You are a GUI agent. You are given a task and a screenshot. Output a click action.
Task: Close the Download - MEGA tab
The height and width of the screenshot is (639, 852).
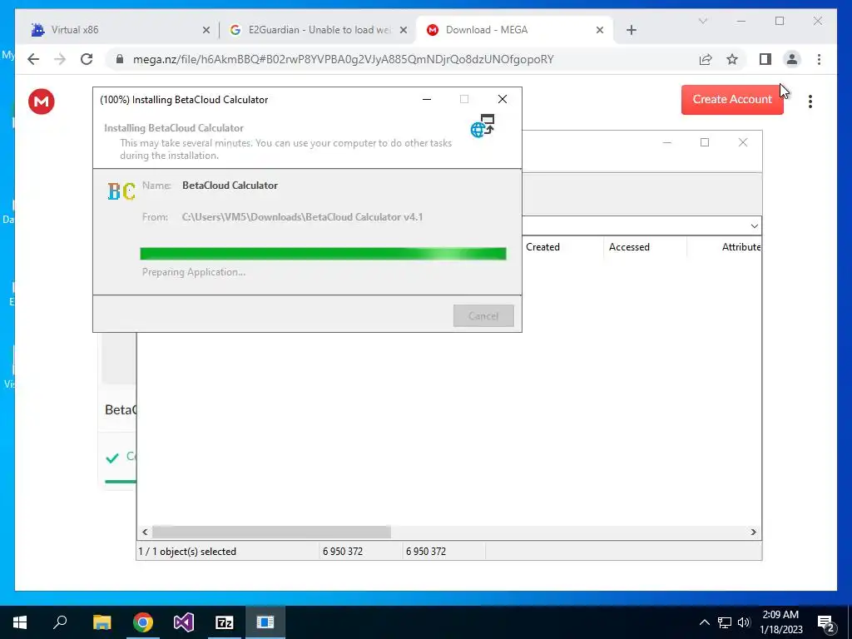click(x=600, y=30)
